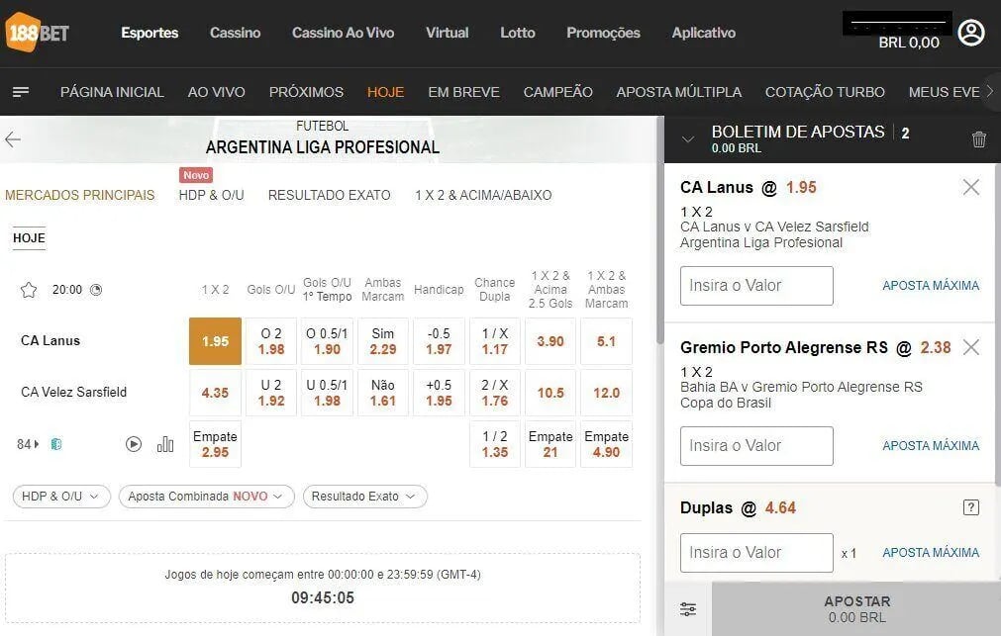Click the 188BET logo
1001x636 pixels.
point(37,32)
